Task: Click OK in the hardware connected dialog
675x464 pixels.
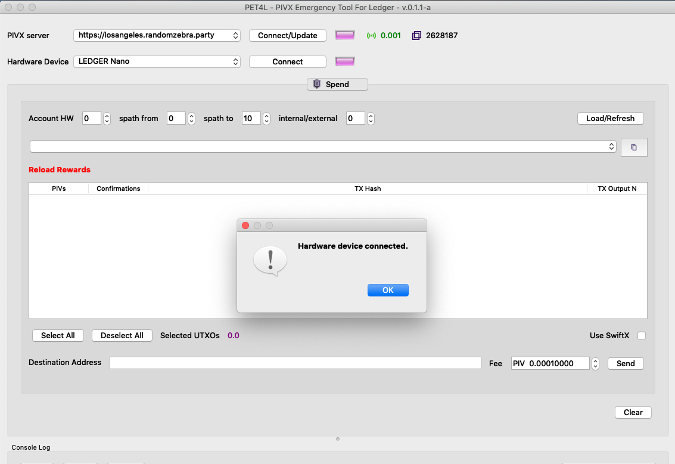Action: coord(388,290)
